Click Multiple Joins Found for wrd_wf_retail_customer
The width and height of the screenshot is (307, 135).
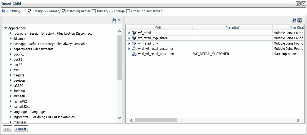tap(288, 48)
